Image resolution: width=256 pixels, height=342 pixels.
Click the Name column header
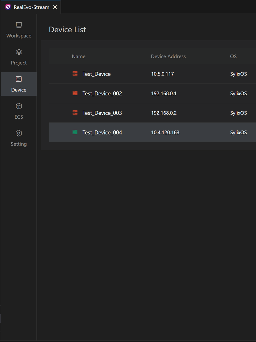tap(79, 56)
